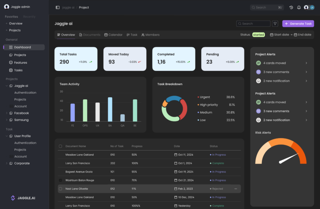
Task: Open the notifications bell icon
Action: pos(299,7)
